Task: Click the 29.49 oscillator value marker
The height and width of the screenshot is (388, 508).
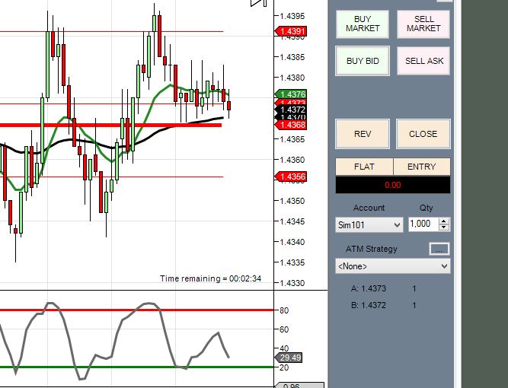Action: tap(289, 358)
